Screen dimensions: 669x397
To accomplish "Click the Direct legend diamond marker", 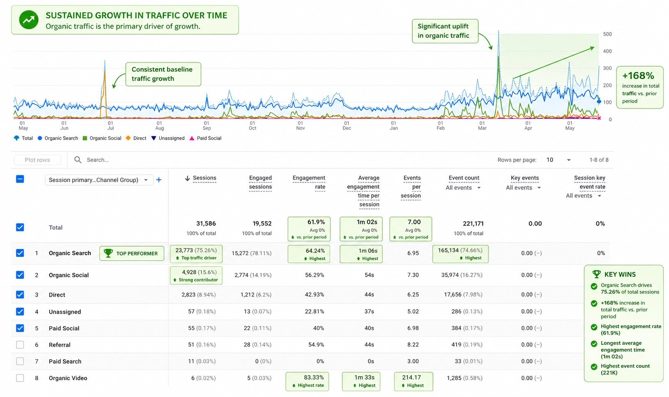I will [128, 138].
